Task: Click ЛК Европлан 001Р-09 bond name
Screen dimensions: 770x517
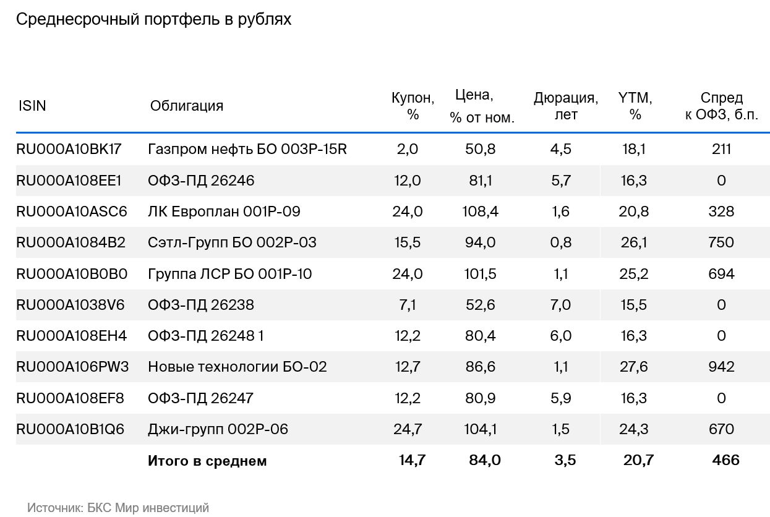Action: pos(224,211)
